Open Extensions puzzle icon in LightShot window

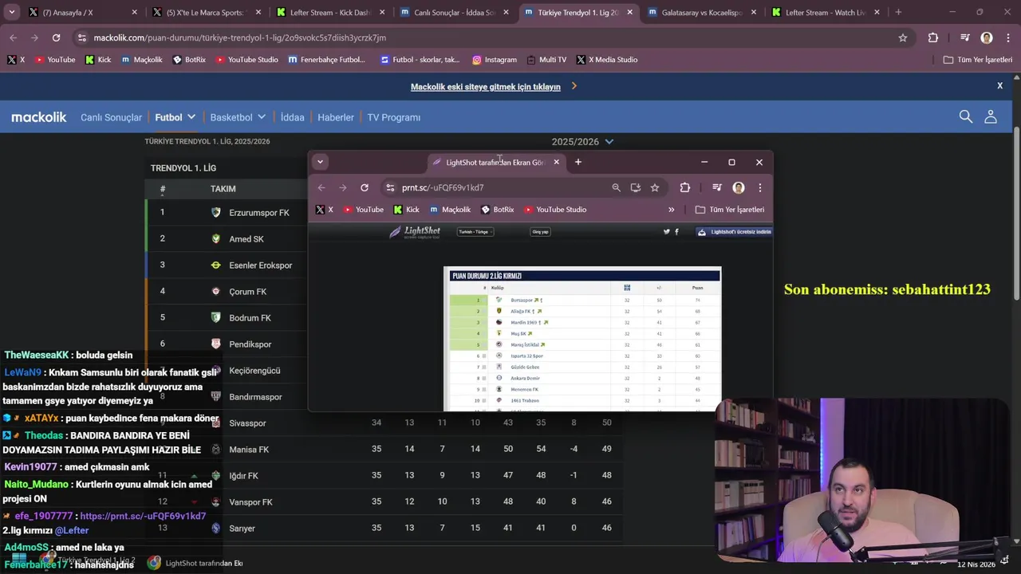click(684, 187)
